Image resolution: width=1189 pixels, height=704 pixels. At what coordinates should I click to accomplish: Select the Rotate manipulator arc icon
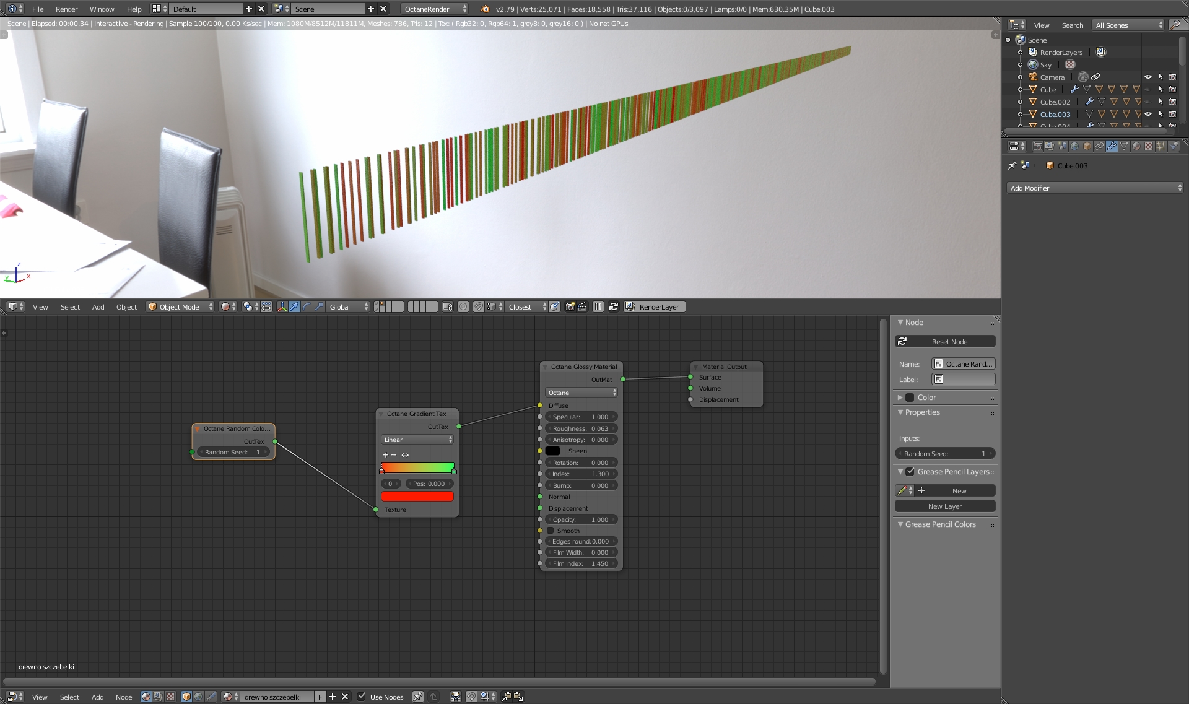307,306
